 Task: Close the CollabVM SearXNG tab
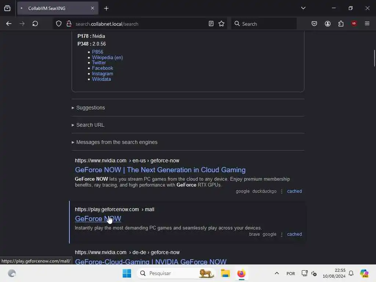[93, 8]
